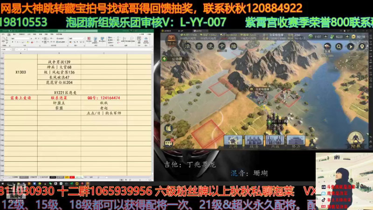This screenshot has width=373, height=210.
Task: Click the Format Painter icon in Excel
Action: click(7, 42)
